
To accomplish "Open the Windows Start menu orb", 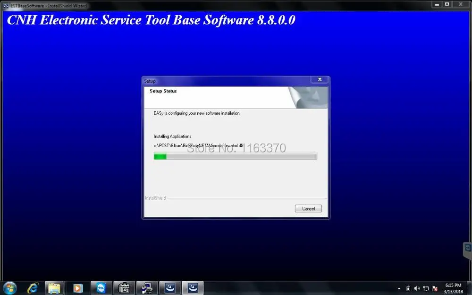I will tap(9, 288).
